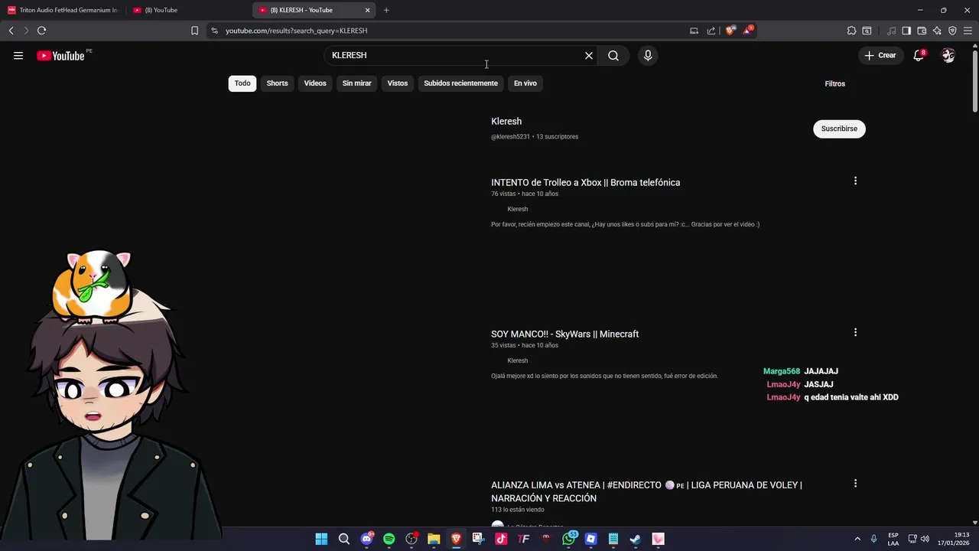The width and height of the screenshot is (979, 551).
Task: Close the KLERESH YouTube tab
Action: coord(367,10)
